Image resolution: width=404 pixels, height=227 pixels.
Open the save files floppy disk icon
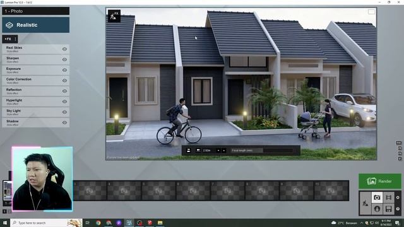(389, 209)
